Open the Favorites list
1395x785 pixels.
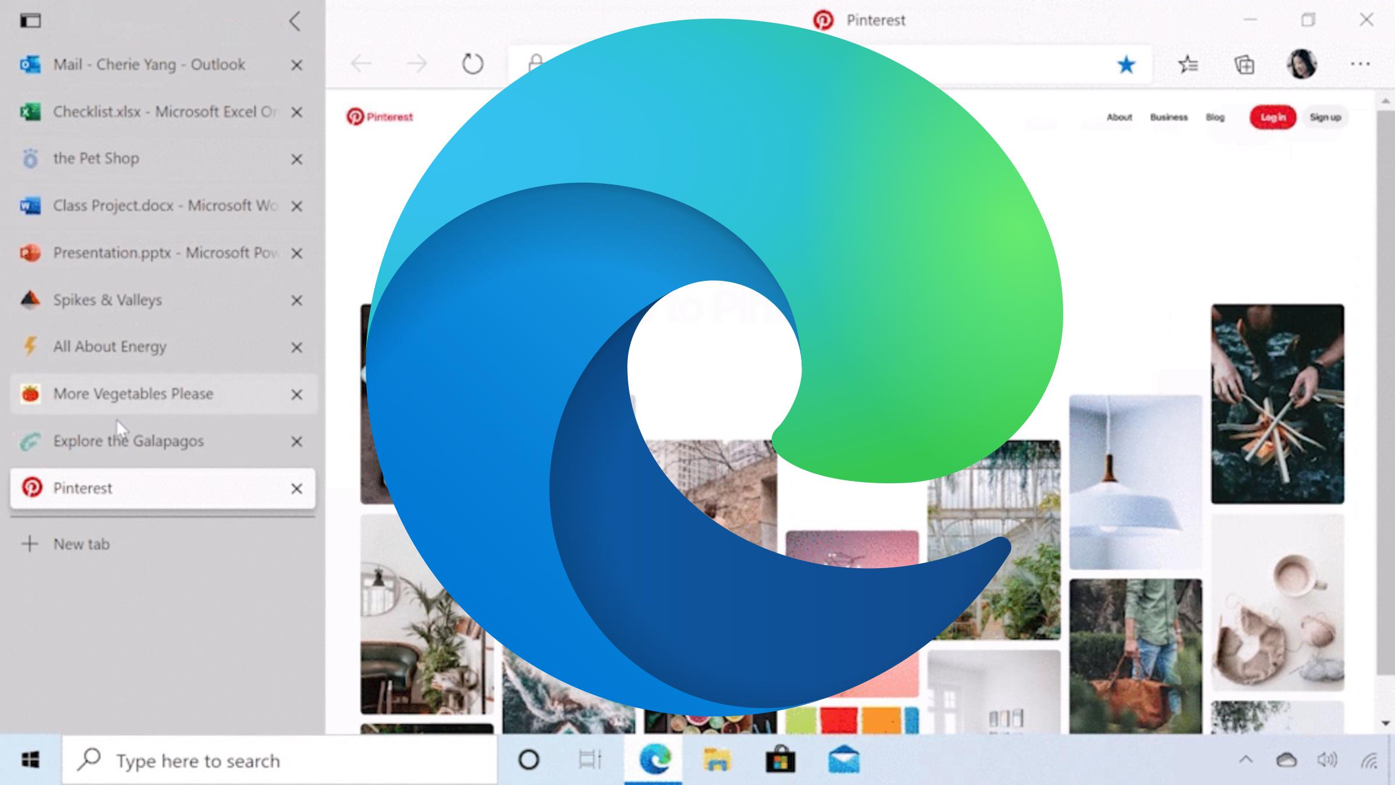pos(1189,65)
